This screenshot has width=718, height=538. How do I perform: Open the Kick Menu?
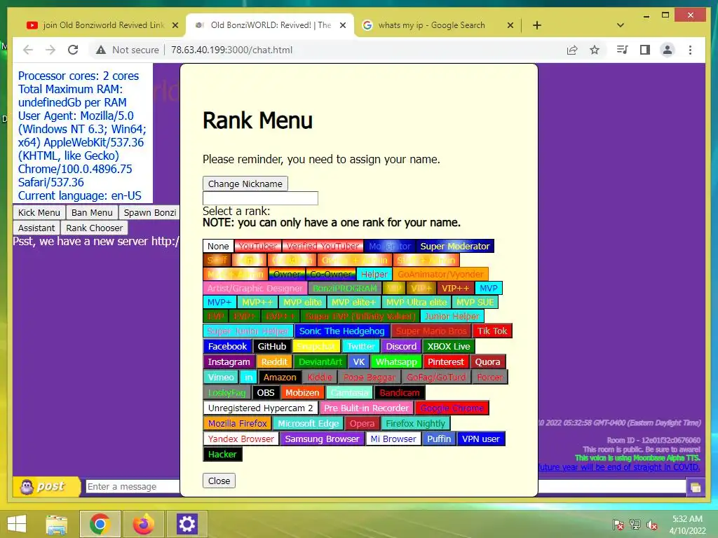point(39,212)
